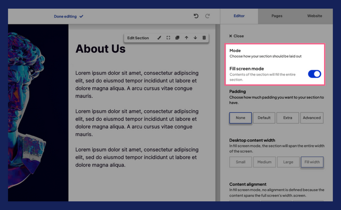Move section down with the down arrow
The width and height of the screenshot is (341, 210).
[x=196, y=38]
